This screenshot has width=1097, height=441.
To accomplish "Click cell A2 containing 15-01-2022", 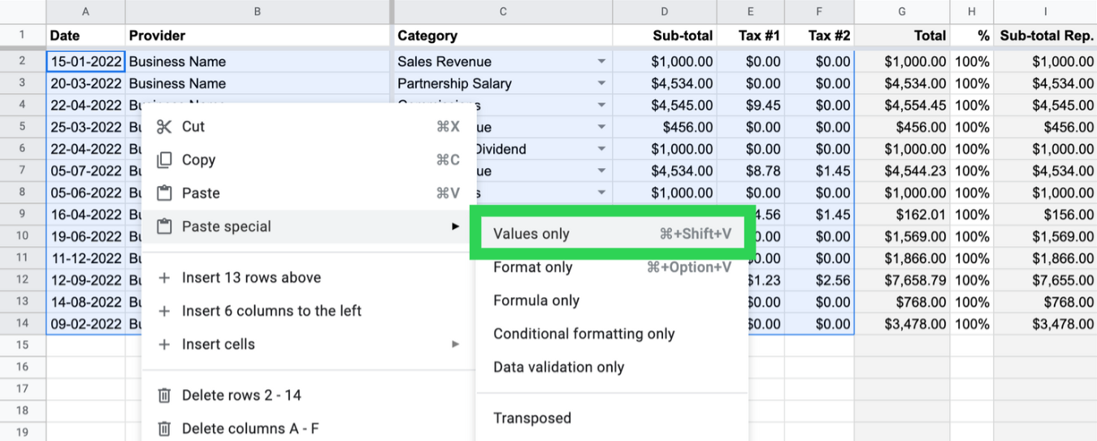I will (x=85, y=62).
